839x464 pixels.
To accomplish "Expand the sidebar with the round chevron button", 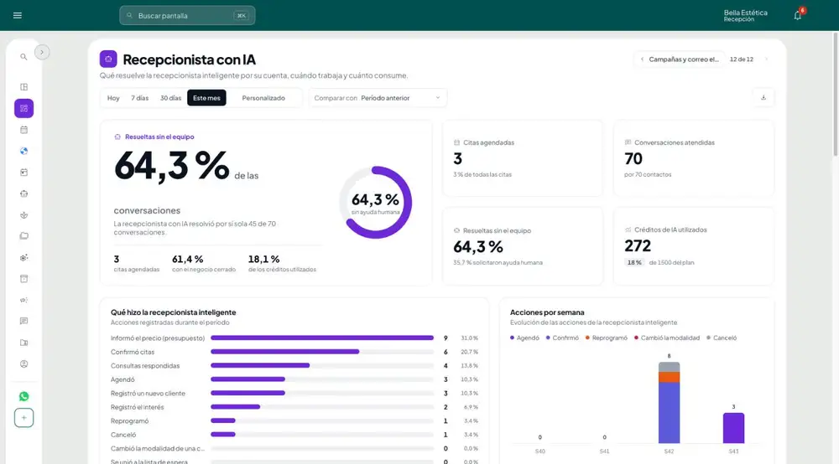I will click(42, 52).
